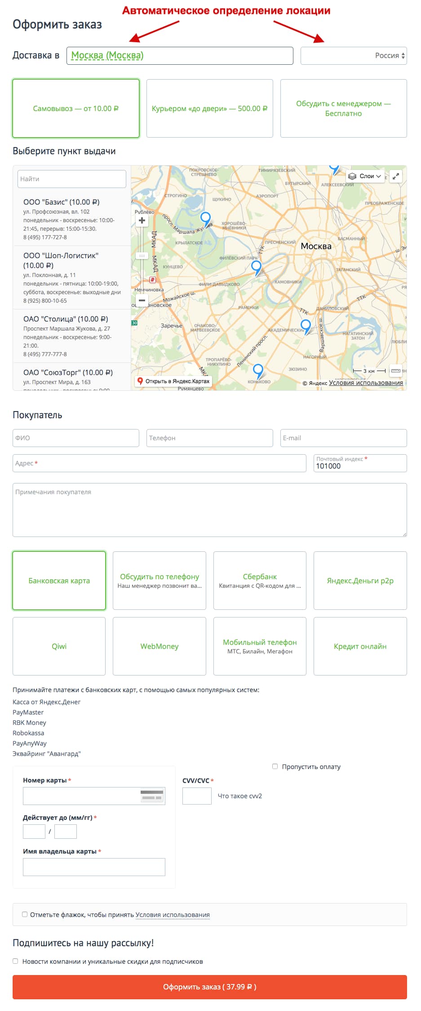
Task: Select the Qiwi payment method
Action: 59,646
